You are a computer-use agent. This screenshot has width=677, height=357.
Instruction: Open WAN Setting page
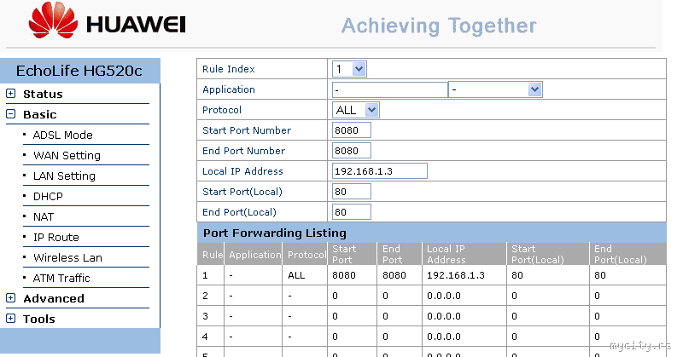67,155
